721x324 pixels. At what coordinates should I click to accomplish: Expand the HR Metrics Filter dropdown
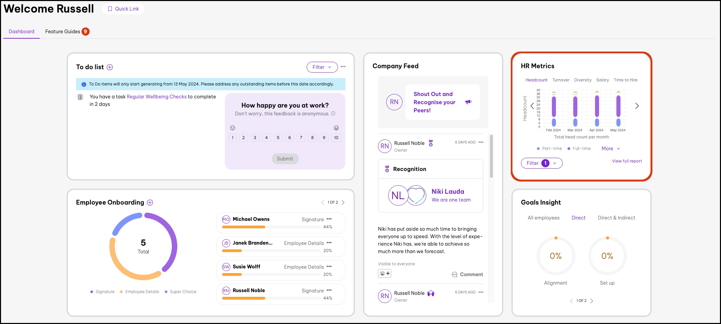pyautogui.click(x=541, y=163)
